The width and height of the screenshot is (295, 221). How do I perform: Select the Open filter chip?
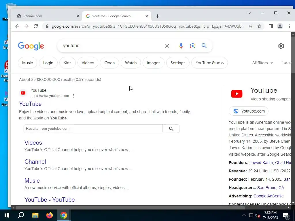[x=109, y=63]
